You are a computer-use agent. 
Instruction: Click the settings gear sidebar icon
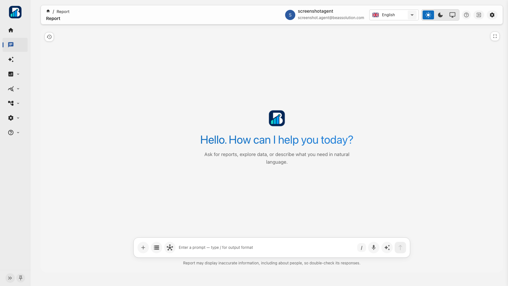[11, 118]
